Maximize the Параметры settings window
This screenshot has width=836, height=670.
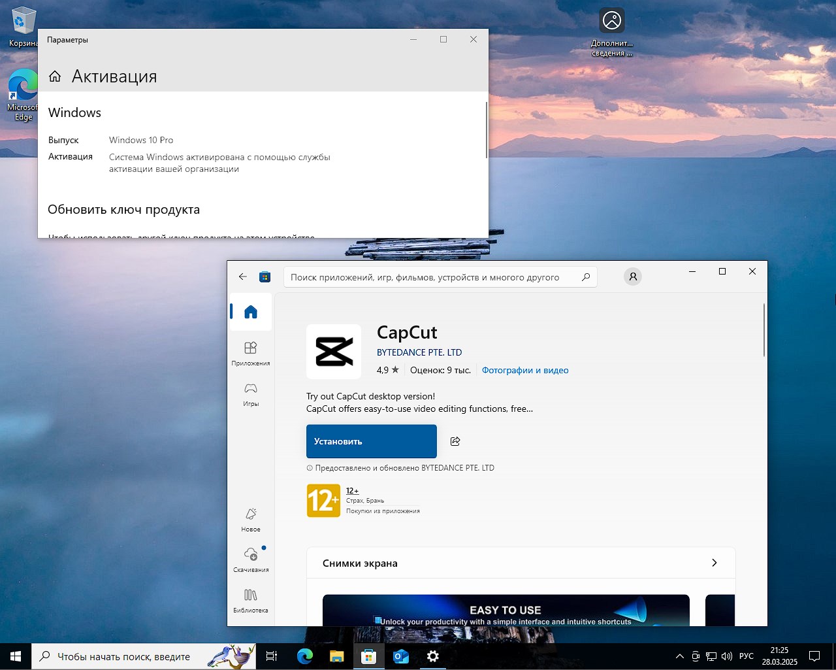[x=443, y=39]
